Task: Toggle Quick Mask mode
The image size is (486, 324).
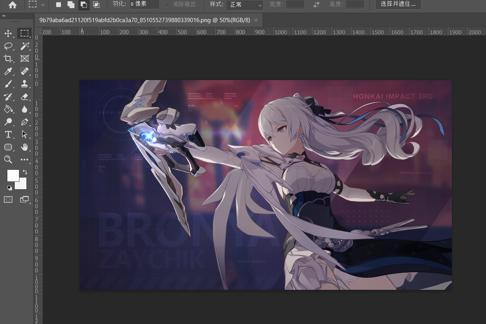Action: (8, 199)
